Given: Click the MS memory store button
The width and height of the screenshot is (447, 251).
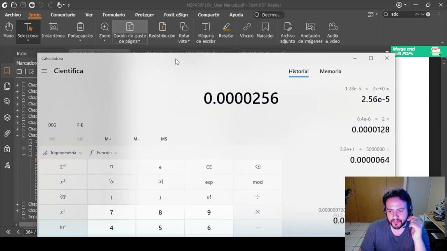Looking at the screenshot, I should coord(164,139).
